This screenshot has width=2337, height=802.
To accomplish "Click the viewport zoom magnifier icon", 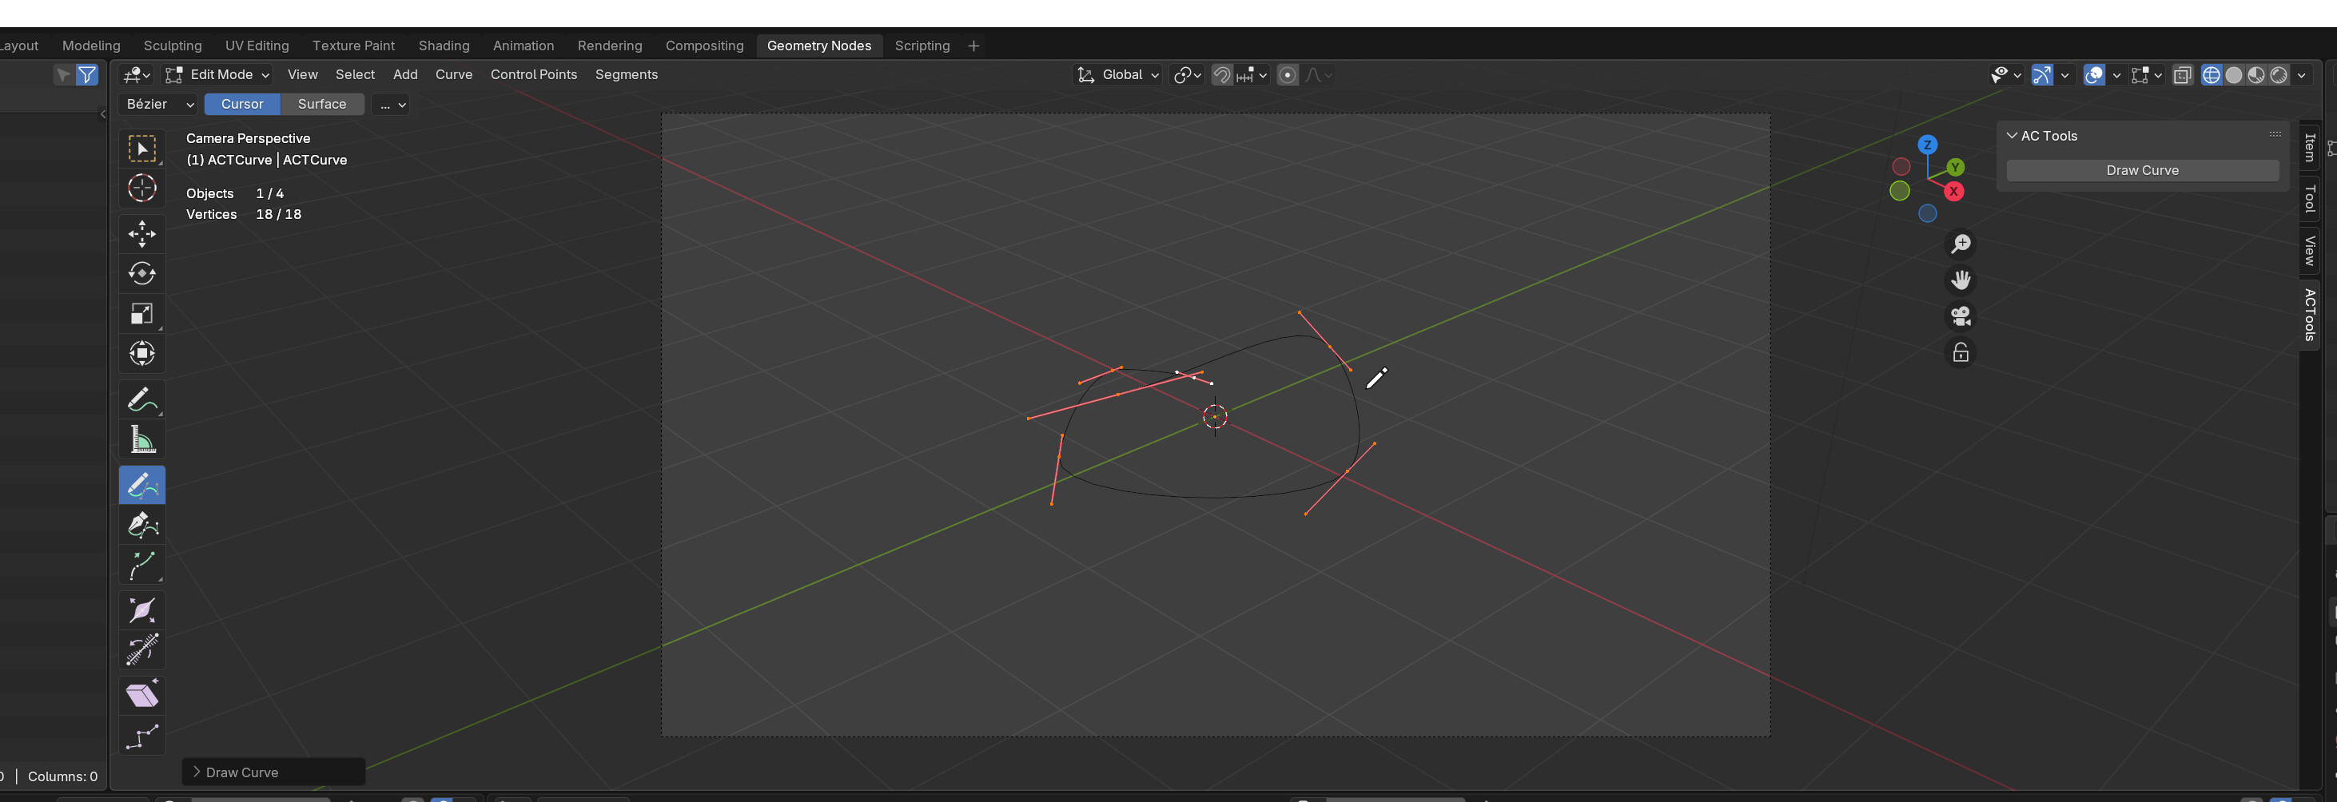I will point(1961,244).
